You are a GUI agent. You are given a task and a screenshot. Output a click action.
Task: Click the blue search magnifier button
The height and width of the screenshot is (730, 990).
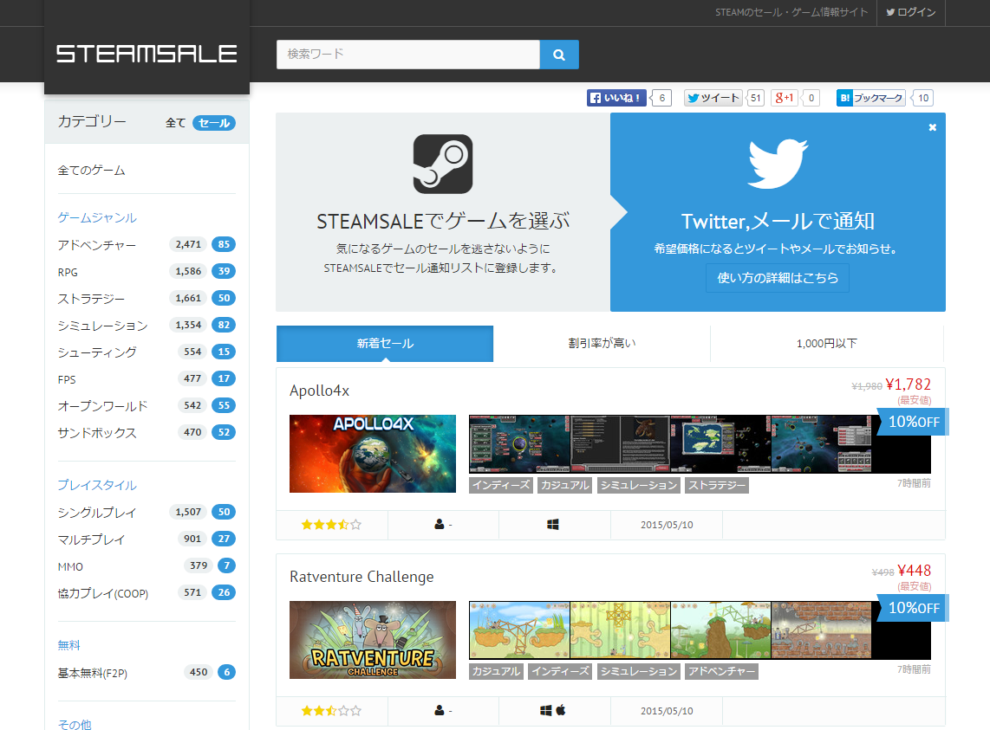559,55
